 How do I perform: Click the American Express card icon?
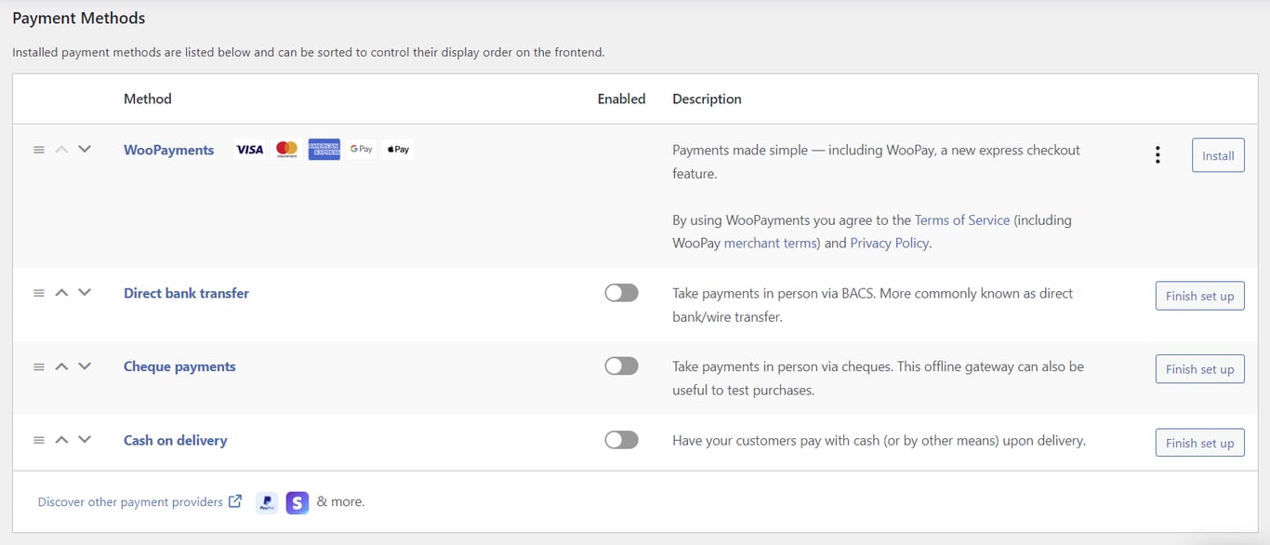tap(324, 149)
